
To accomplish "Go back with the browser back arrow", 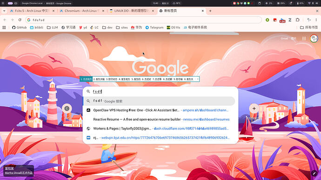I will coord(5,20).
